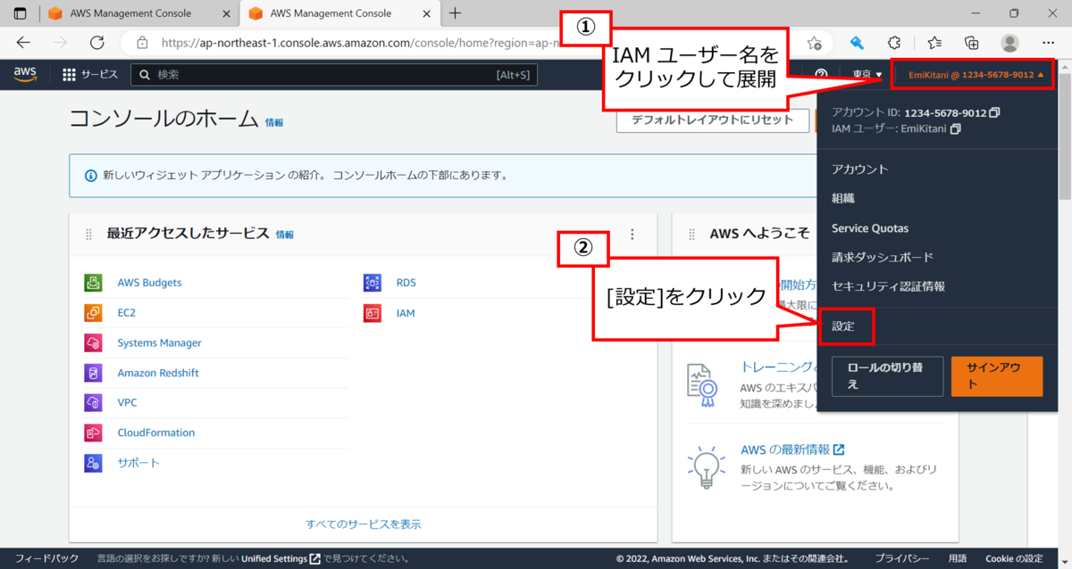Open すべてのサービスを表示 link
The image size is (1072, 569).
(364, 524)
